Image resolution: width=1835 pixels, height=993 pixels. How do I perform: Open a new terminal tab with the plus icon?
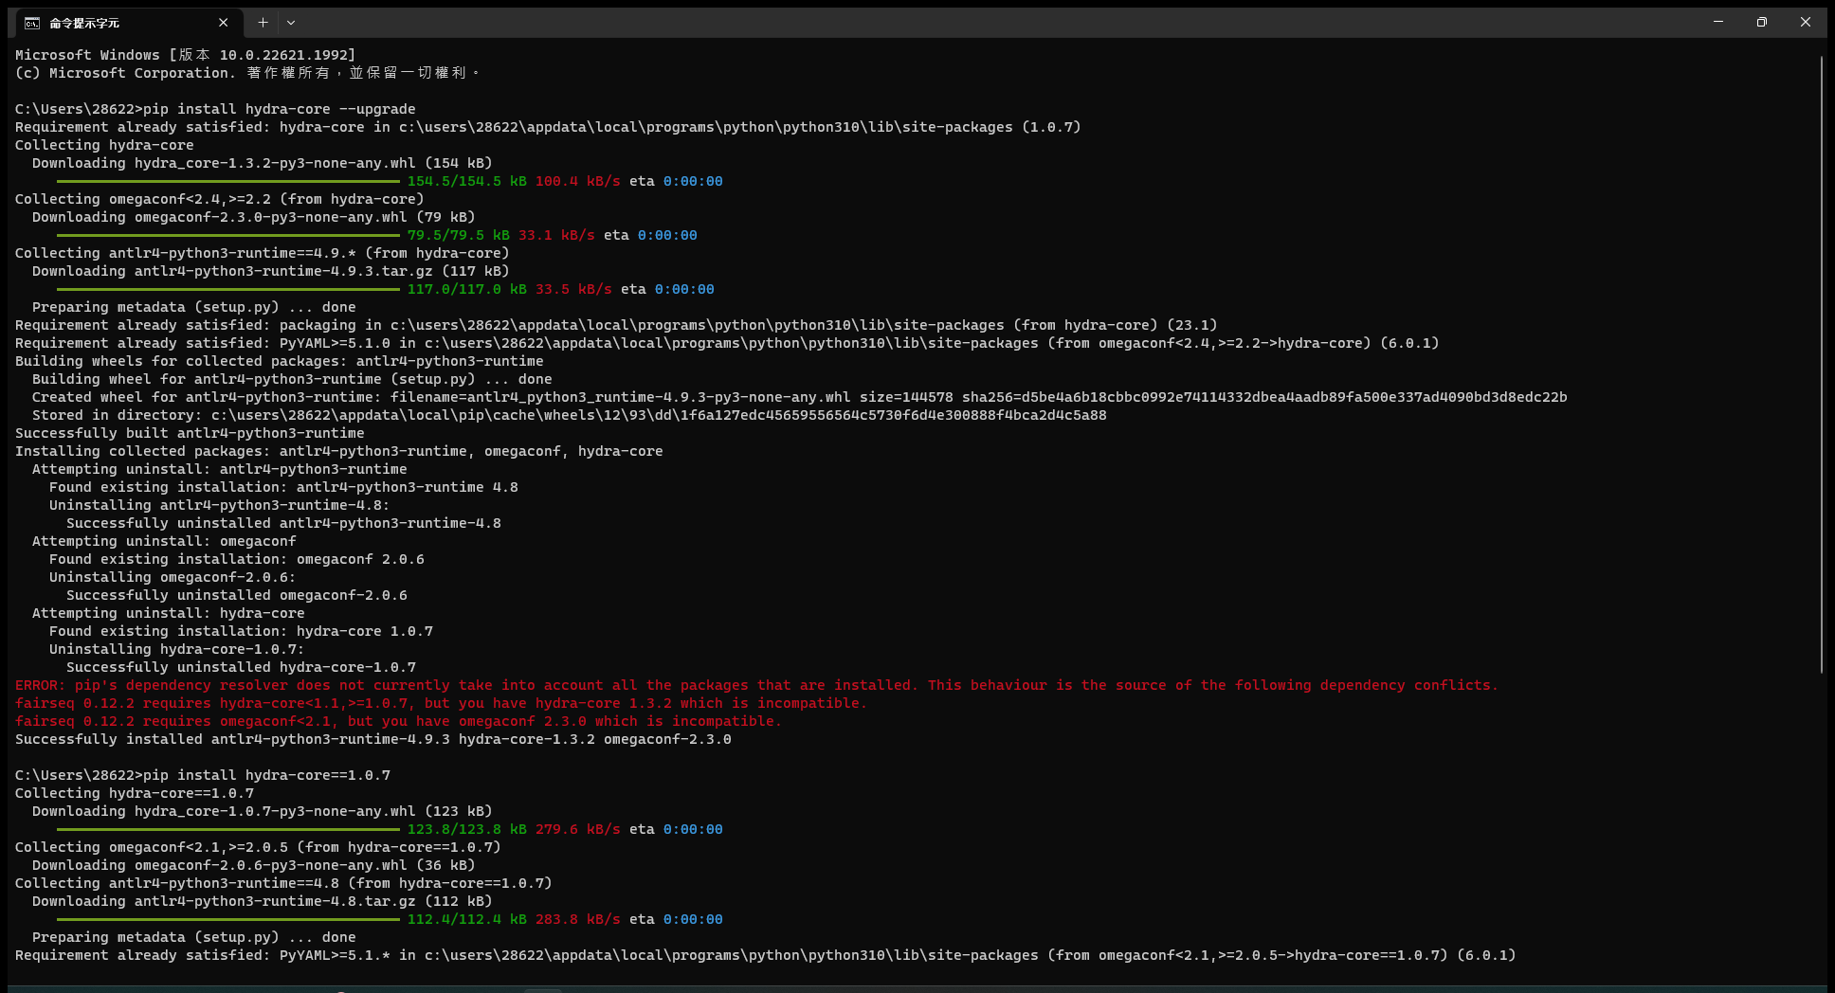point(263,22)
